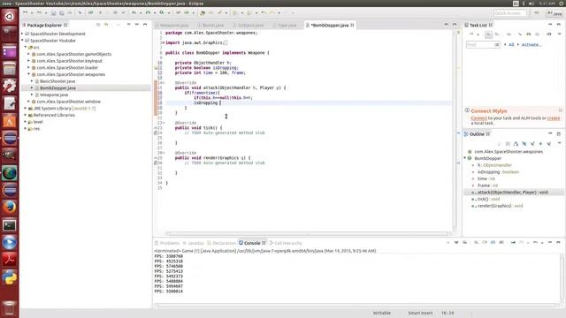Viewport: 566px width, 318px height.
Task: Click the New Java Class toolbar icon
Action: click(187, 12)
